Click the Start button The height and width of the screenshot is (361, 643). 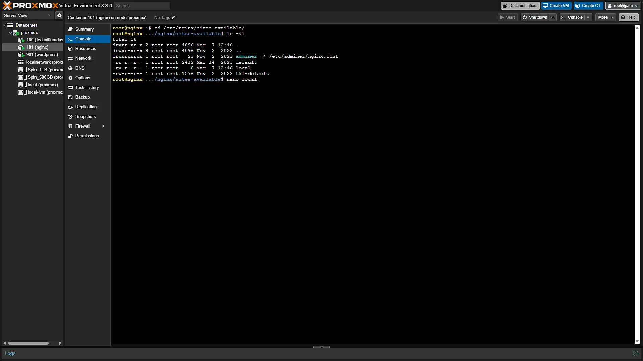(508, 17)
